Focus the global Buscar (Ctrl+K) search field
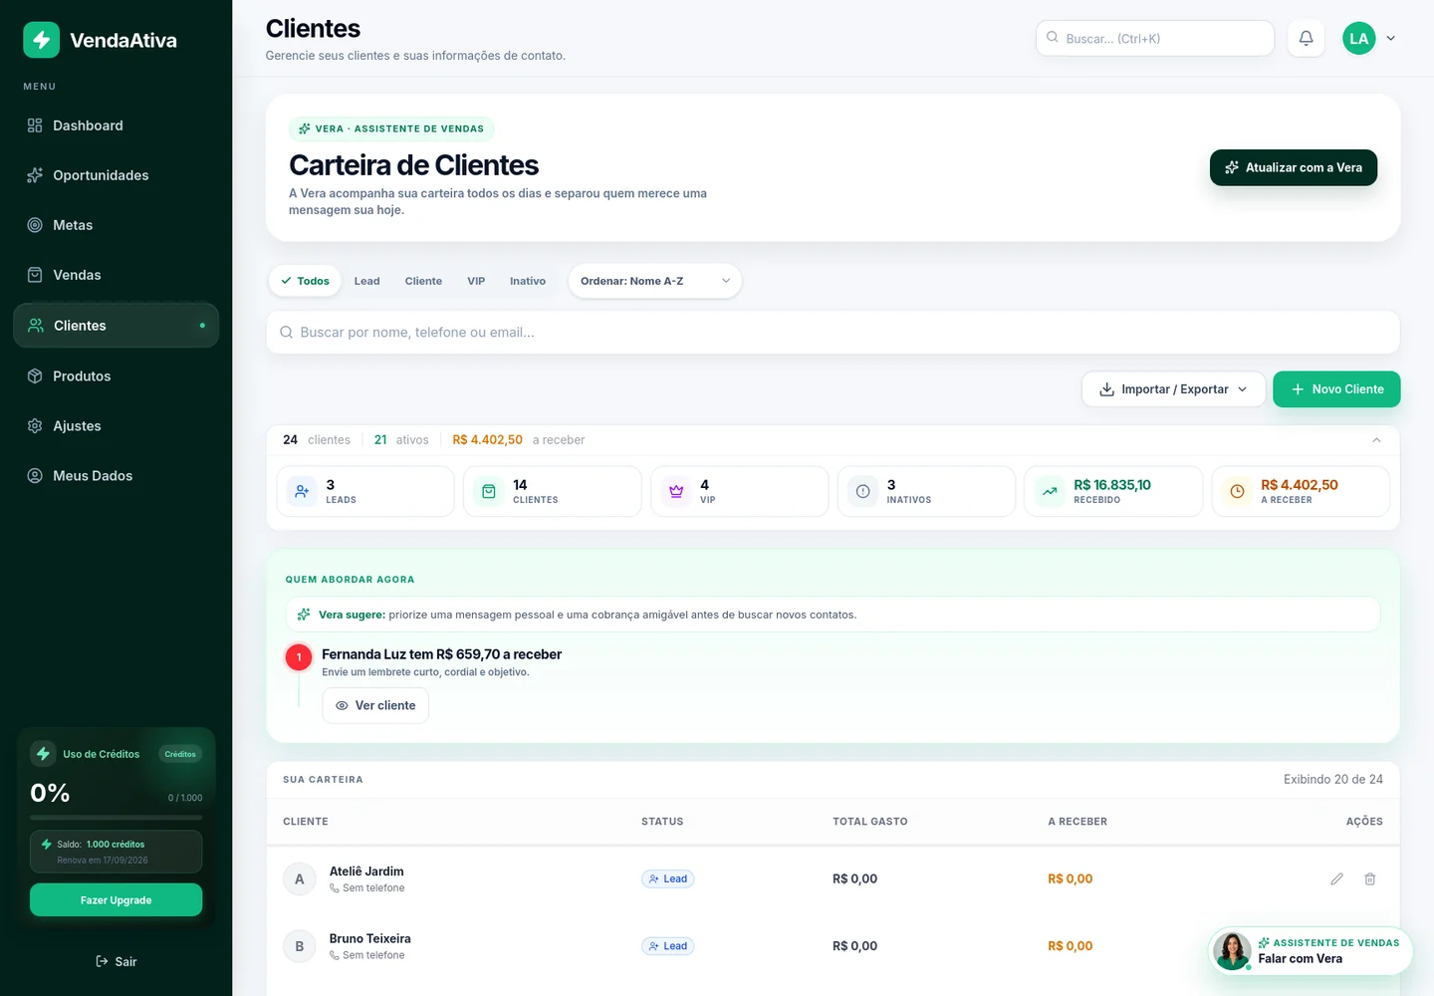1434x996 pixels. click(x=1155, y=38)
